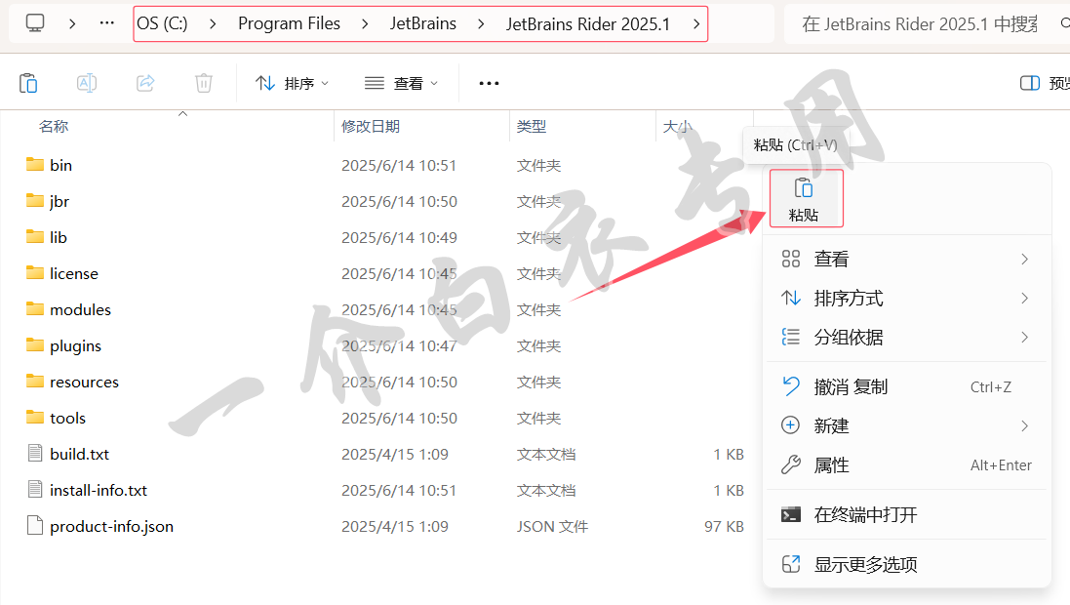Click 粘贴 in the context menu
1070x605 pixels.
point(806,198)
